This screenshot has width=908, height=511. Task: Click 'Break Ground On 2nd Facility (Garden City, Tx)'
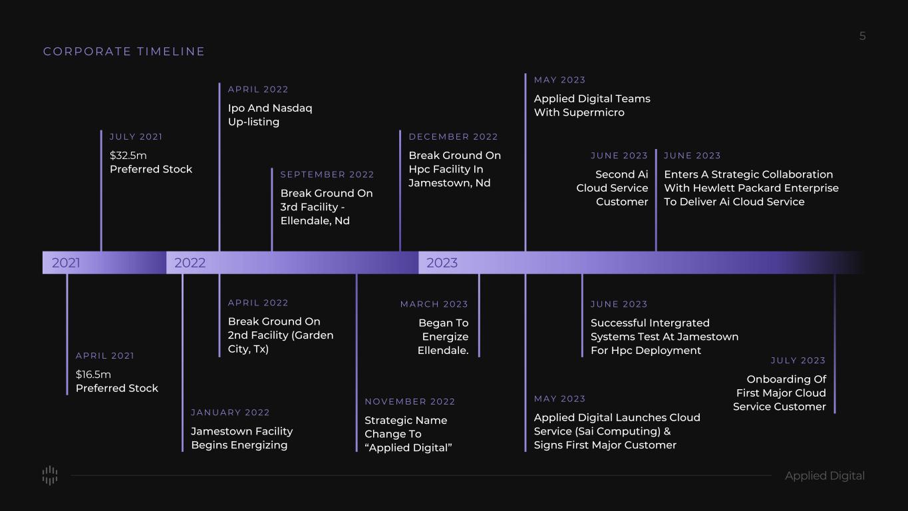tap(281, 335)
